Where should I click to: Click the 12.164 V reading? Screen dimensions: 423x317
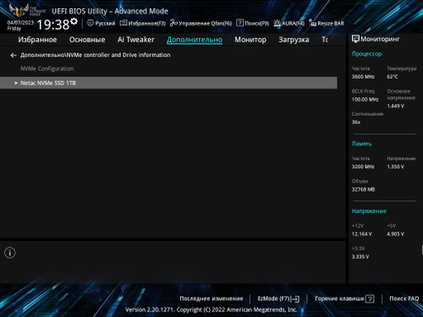(x=362, y=234)
